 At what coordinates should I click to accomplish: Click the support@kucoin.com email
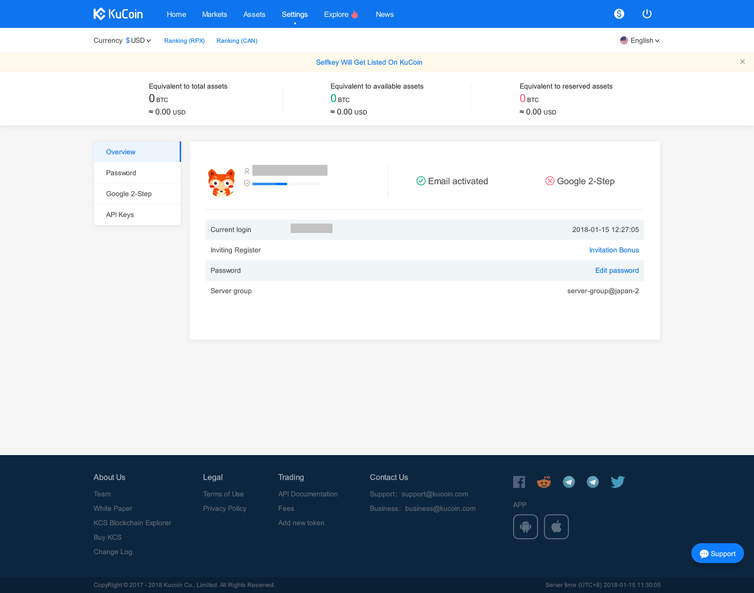pos(435,494)
